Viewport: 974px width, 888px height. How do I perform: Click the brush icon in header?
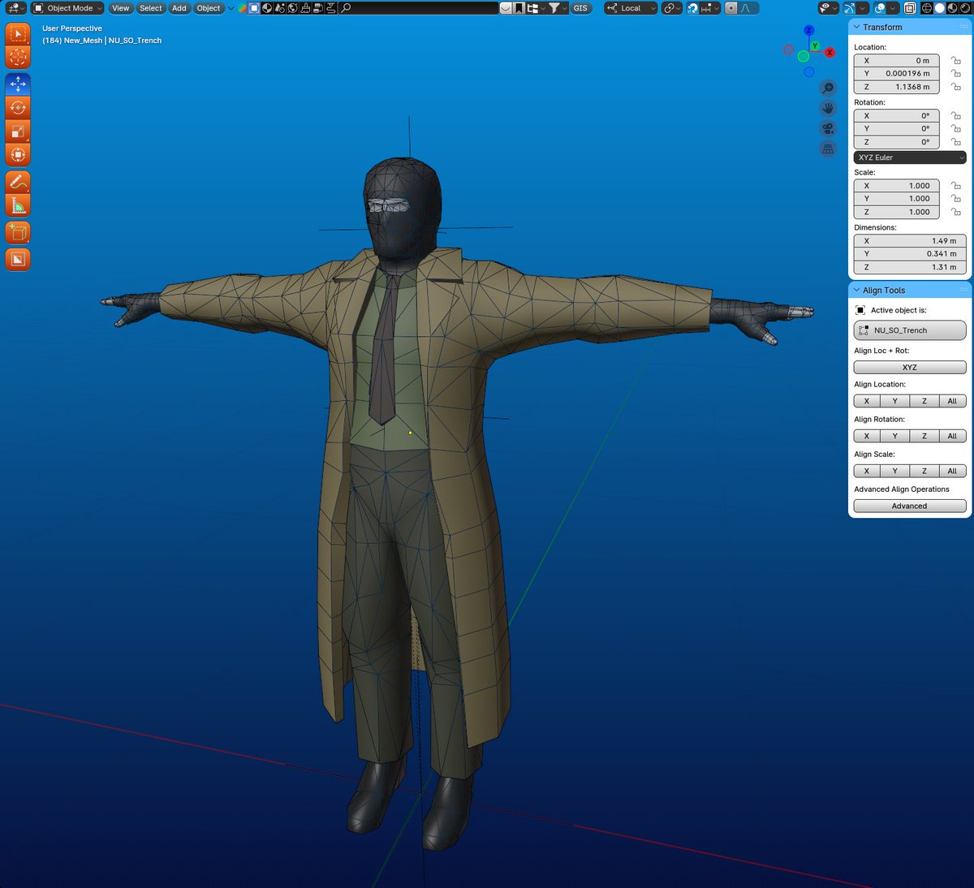(305, 8)
